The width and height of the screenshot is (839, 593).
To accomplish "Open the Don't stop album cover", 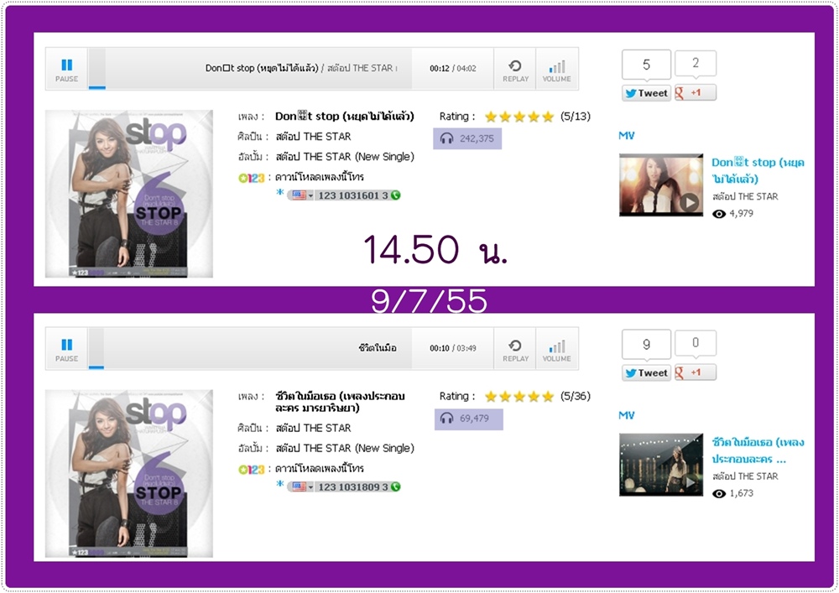I will pos(129,194).
